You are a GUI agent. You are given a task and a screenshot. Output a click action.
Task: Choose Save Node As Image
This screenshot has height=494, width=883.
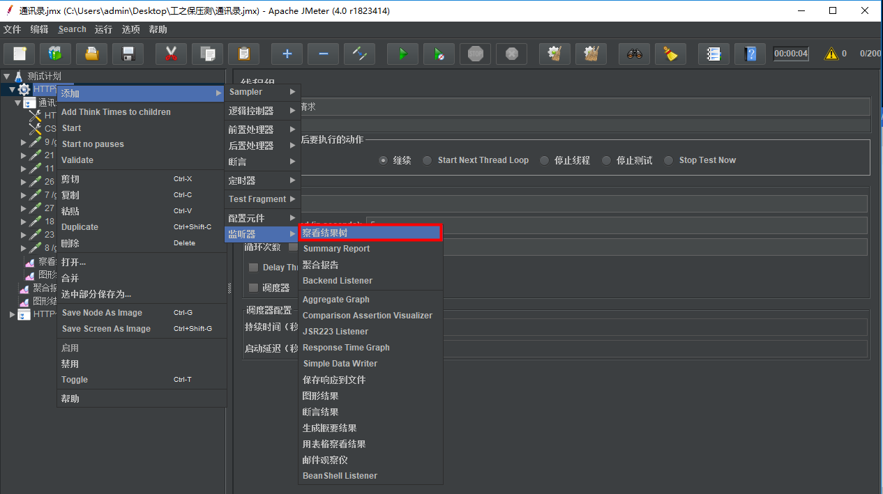click(x=142, y=313)
